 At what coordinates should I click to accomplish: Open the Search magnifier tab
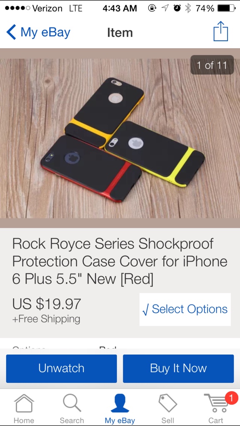72,403
